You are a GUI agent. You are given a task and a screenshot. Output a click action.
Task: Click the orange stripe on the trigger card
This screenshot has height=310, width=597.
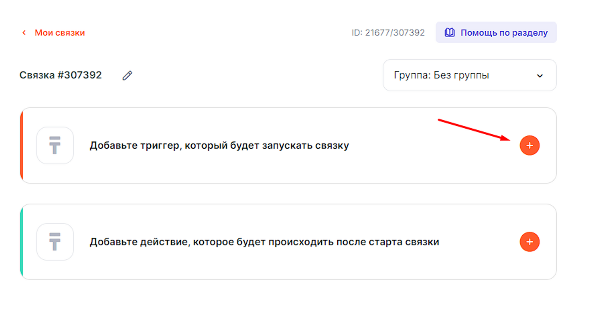tap(22, 145)
